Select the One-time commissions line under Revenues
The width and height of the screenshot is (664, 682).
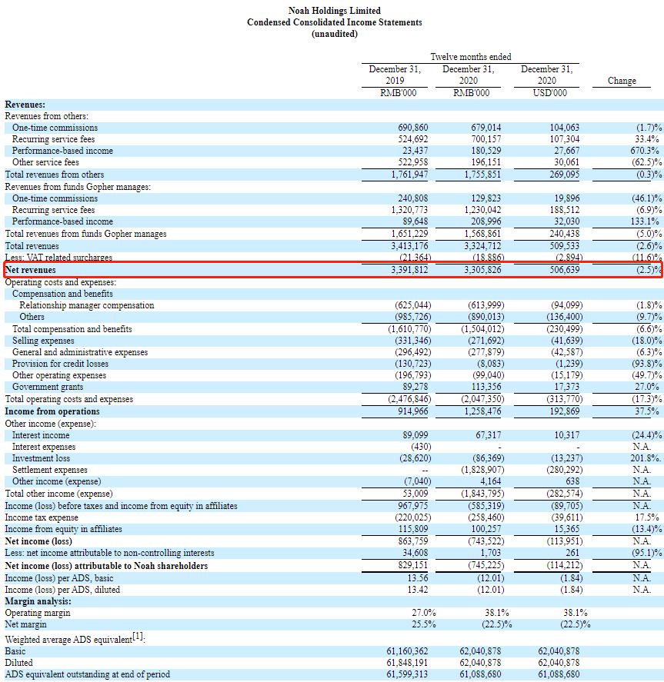tap(54, 128)
